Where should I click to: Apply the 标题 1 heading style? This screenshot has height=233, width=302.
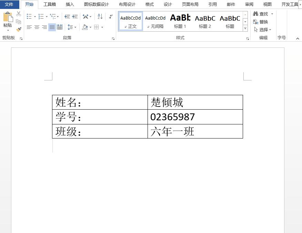[180, 21]
